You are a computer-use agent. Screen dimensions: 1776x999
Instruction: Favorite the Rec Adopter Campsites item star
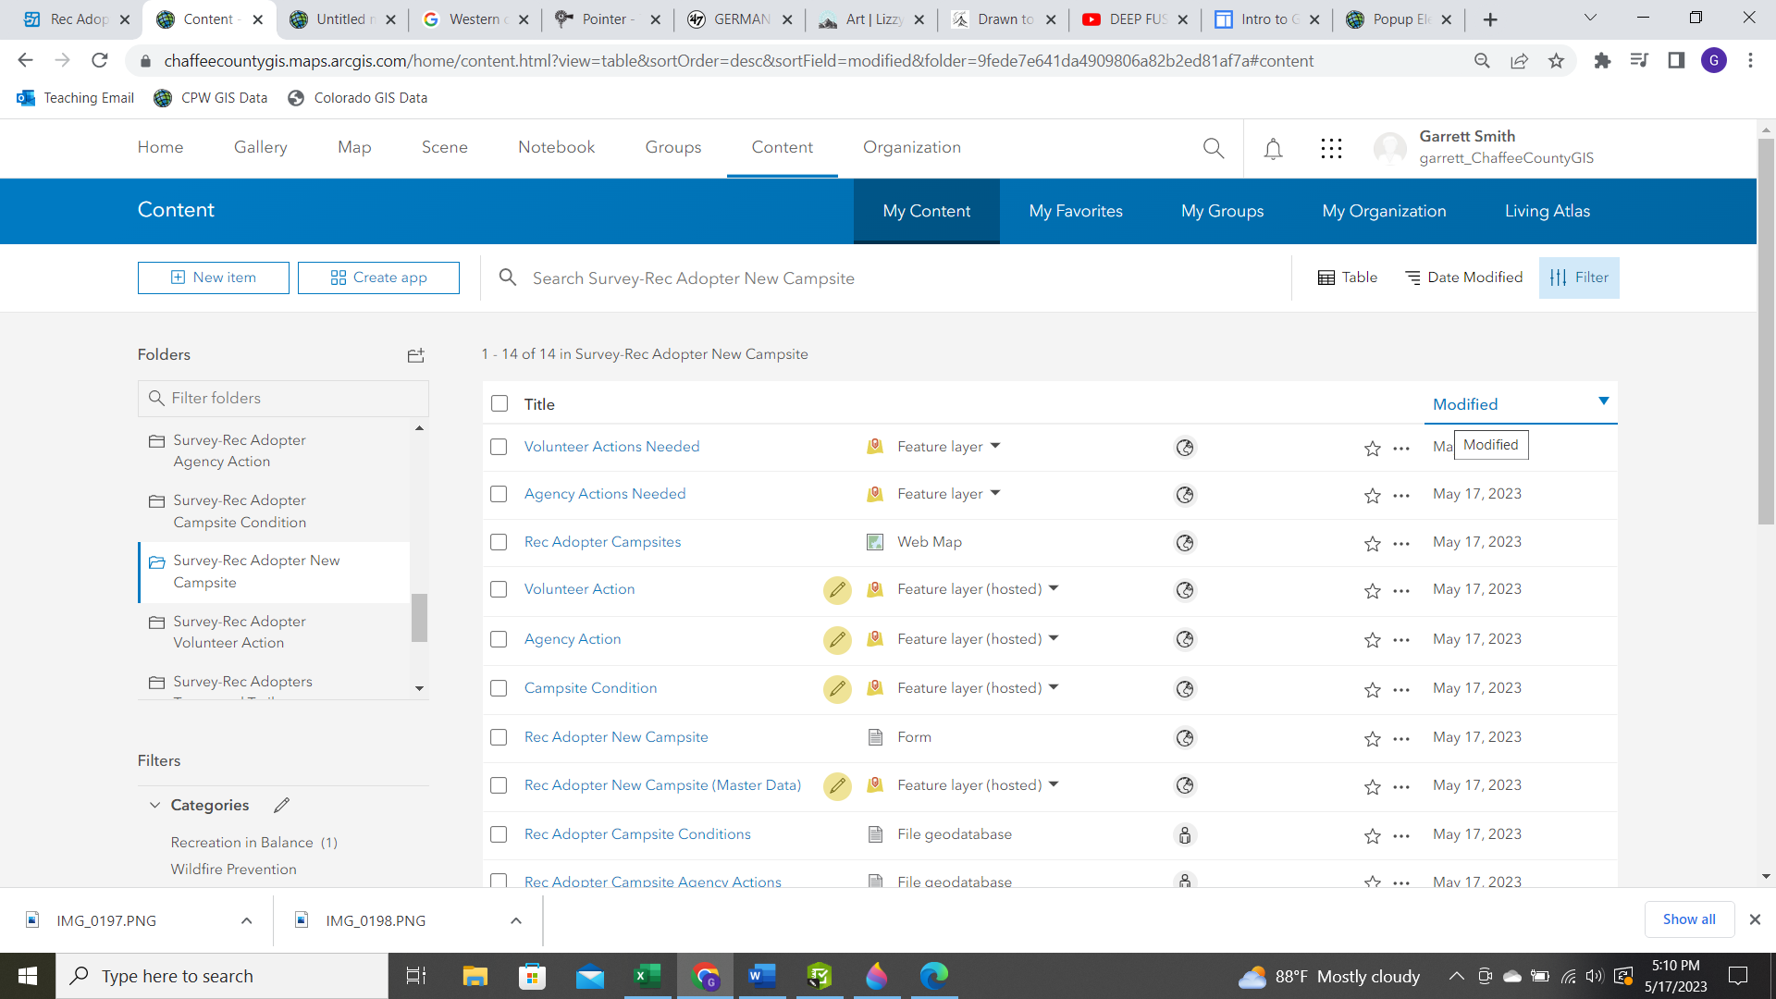(x=1372, y=543)
